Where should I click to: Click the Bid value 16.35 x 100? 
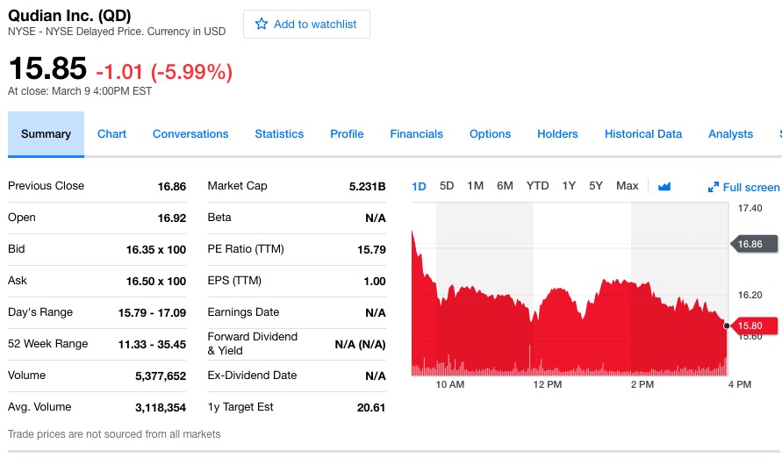156,250
